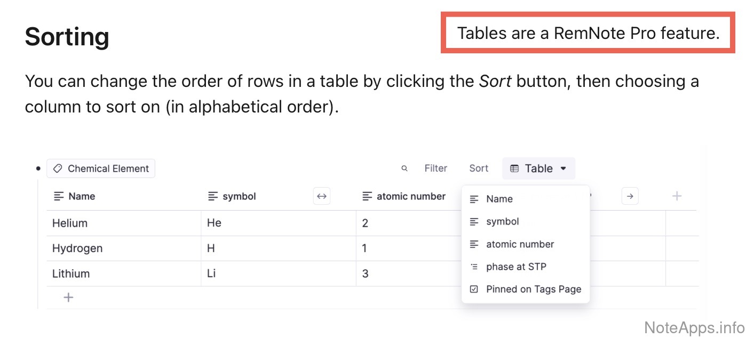
Task: Select phase at STP sort option
Action: 515,267
